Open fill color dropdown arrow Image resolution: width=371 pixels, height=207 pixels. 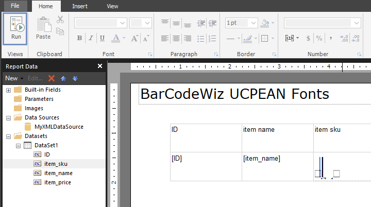(x=273, y=23)
